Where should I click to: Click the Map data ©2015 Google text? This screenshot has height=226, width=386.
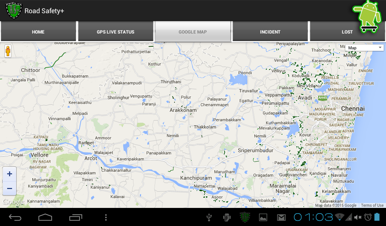[x=336, y=205]
